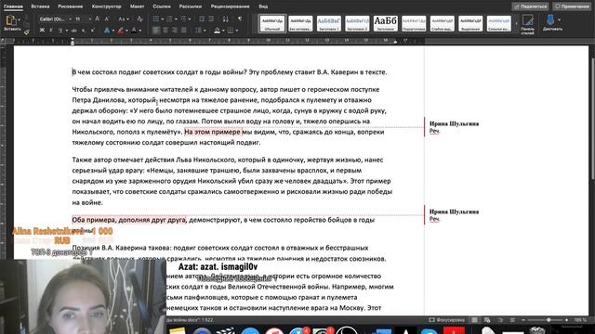This screenshot has height=334, width=595.
Task: Open the Конструктор ribbon tab
Action: [x=106, y=6]
